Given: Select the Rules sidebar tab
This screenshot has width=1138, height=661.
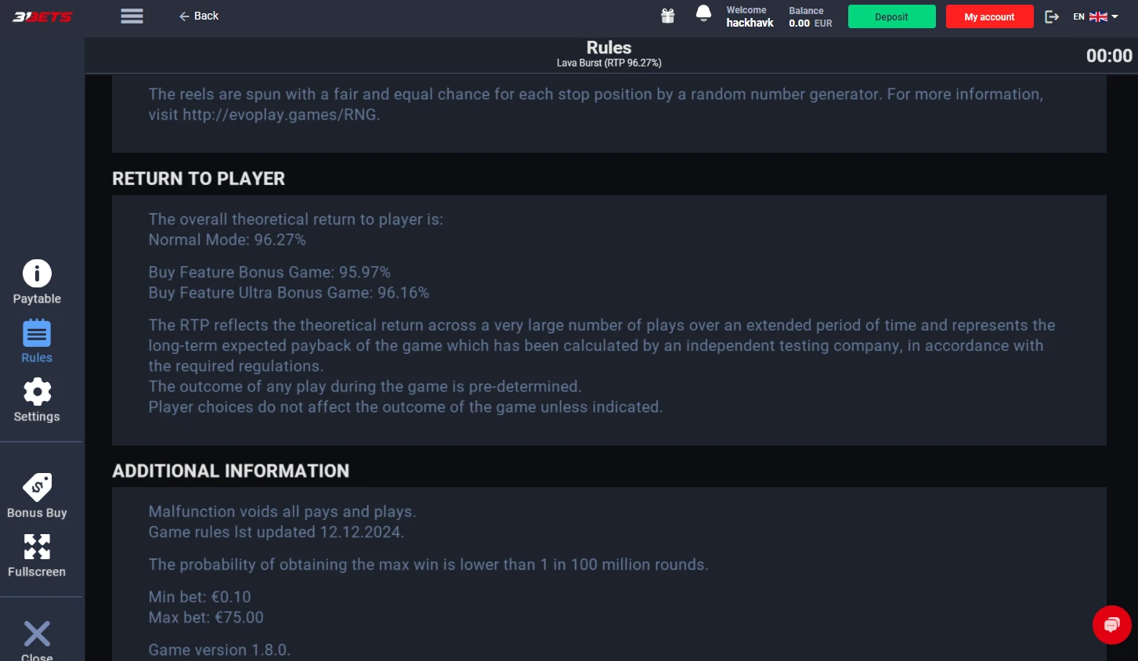Looking at the screenshot, I should click(x=37, y=341).
